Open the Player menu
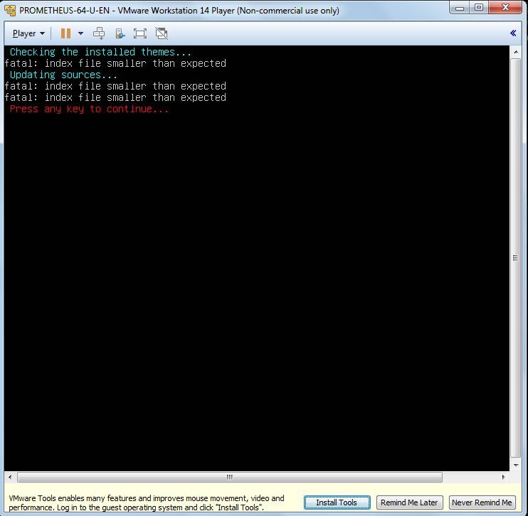 (28, 33)
